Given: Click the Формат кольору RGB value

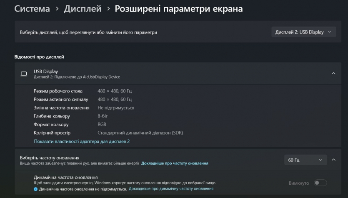Looking at the screenshot, I should tap(102, 125).
